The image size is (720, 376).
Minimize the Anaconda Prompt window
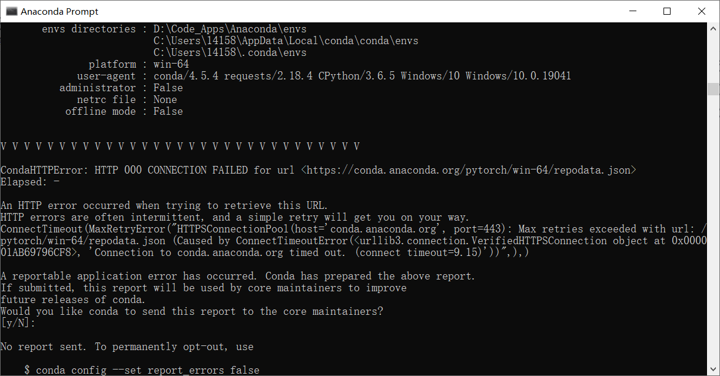click(633, 11)
